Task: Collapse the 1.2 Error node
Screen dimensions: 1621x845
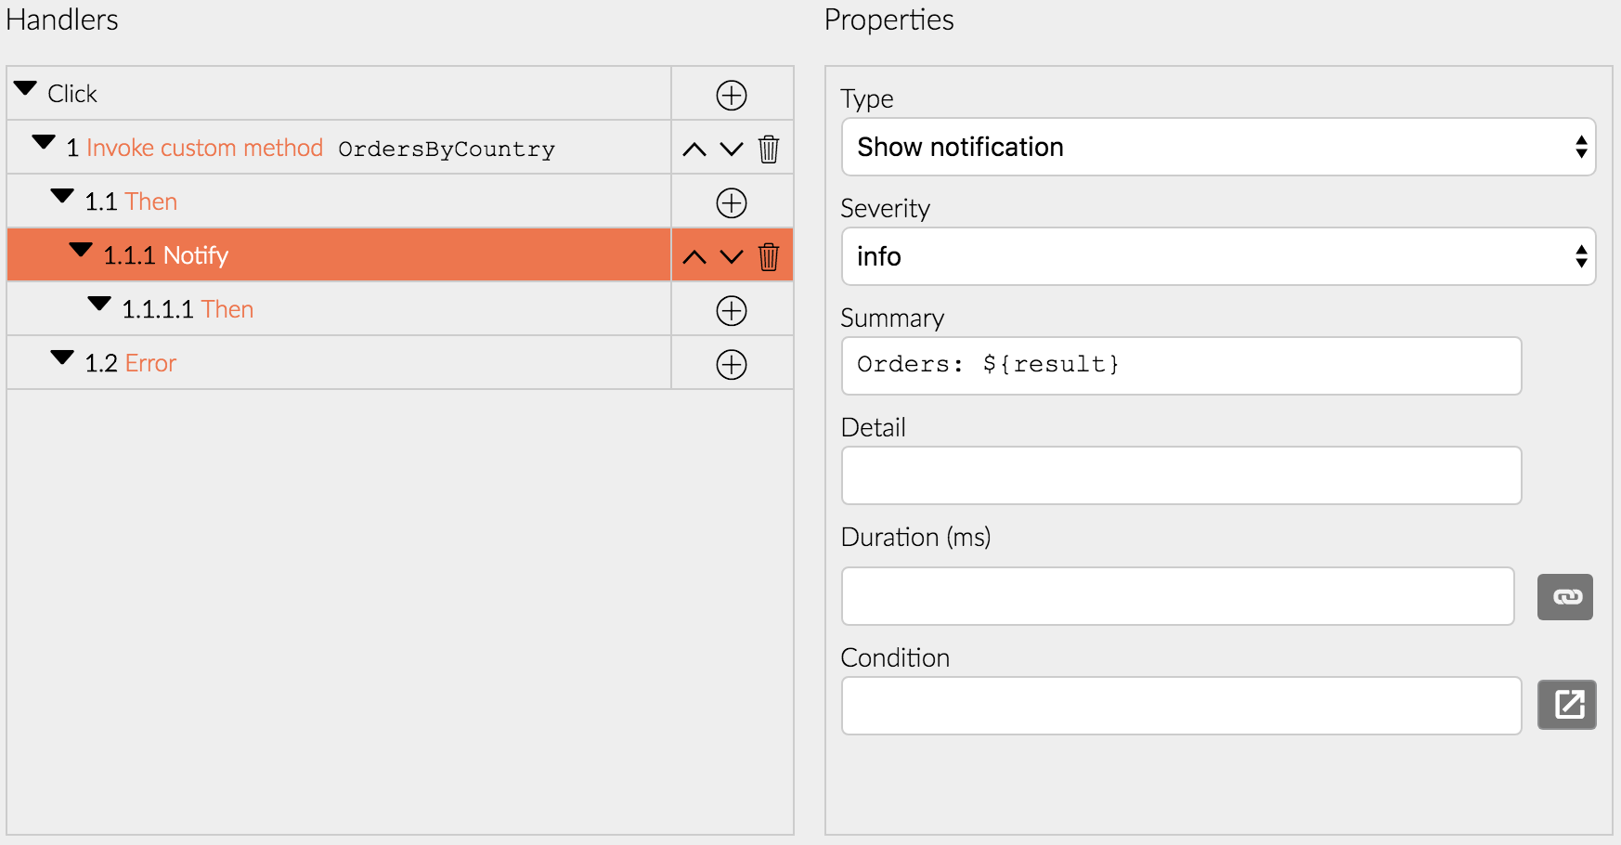Action: pos(62,358)
